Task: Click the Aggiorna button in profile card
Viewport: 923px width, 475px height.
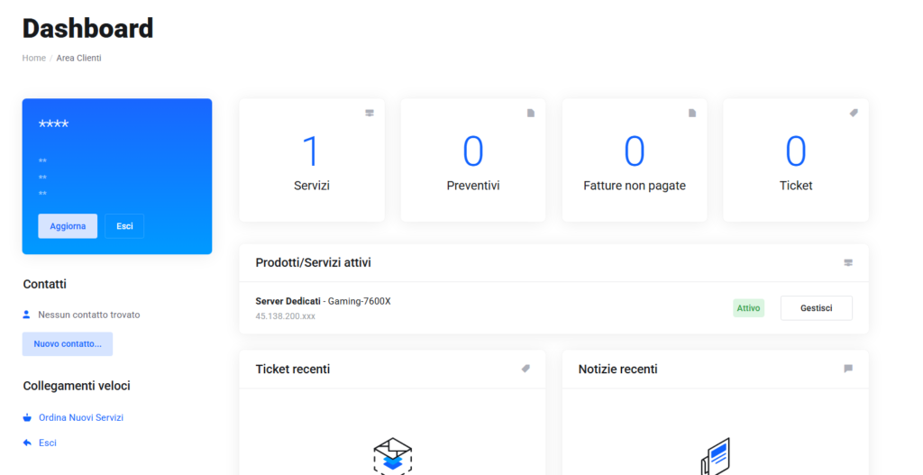Action: (x=68, y=226)
